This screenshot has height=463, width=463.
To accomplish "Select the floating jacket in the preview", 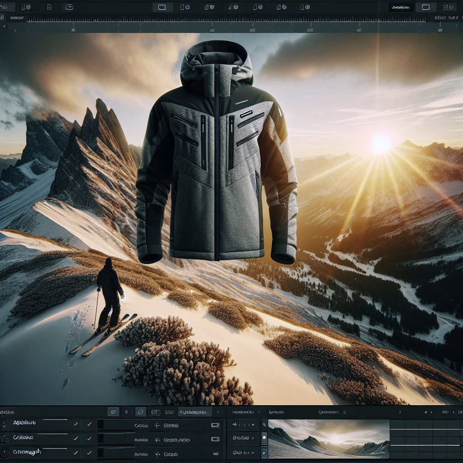I will (x=217, y=152).
